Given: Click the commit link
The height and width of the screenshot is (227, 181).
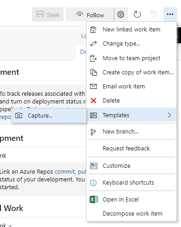Looking at the screenshot, I should pyautogui.click(x=65, y=172).
